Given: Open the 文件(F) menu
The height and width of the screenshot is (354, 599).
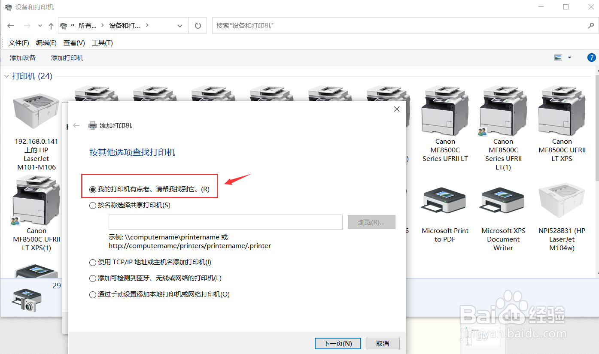Looking at the screenshot, I should click(19, 42).
